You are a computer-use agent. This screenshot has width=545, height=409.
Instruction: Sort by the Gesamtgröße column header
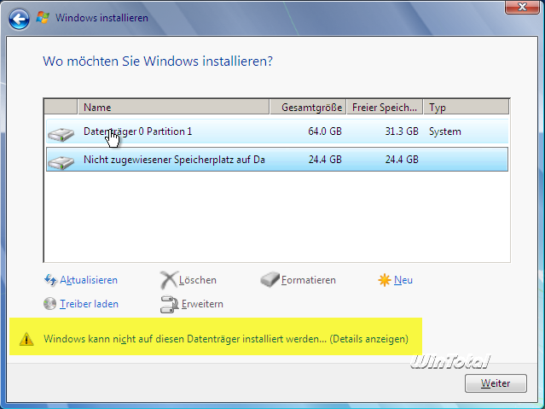point(308,108)
